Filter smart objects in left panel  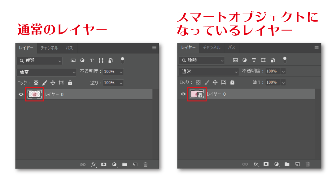[x=111, y=60]
